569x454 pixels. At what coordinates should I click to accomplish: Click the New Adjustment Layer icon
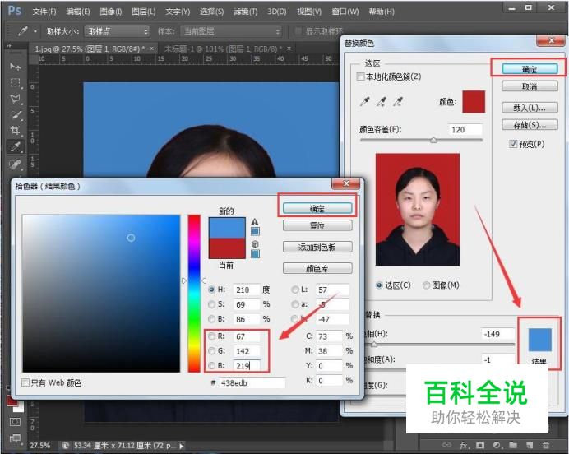(497, 445)
